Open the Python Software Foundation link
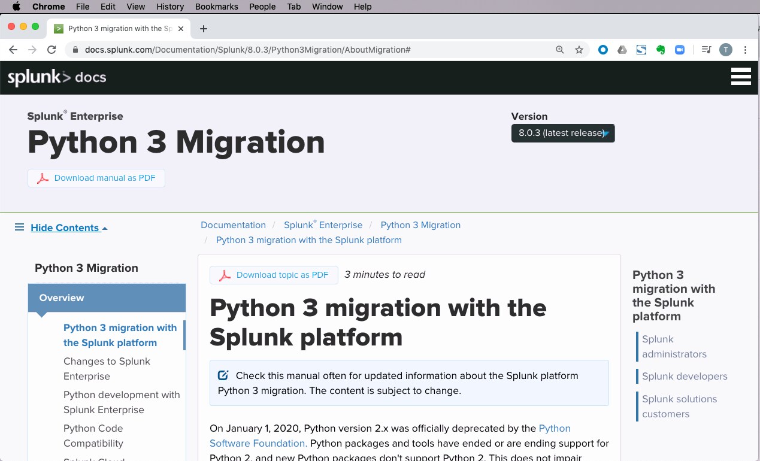This screenshot has height=461, width=760. [390, 436]
